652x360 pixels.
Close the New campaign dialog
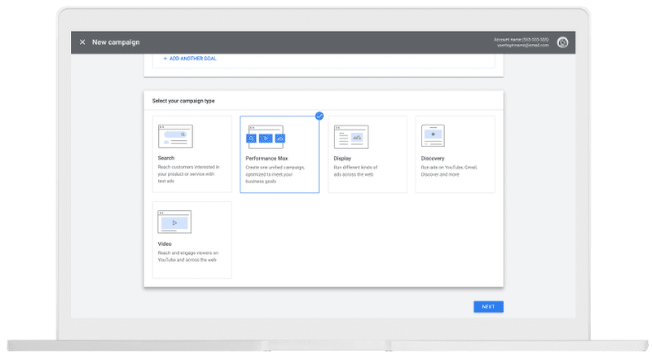(82, 42)
